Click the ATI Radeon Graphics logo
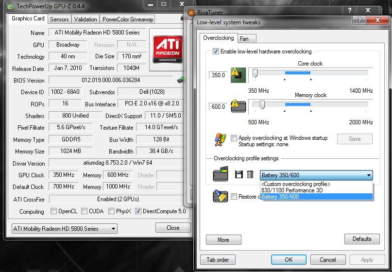 pyautogui.click(x=168, y=49)
